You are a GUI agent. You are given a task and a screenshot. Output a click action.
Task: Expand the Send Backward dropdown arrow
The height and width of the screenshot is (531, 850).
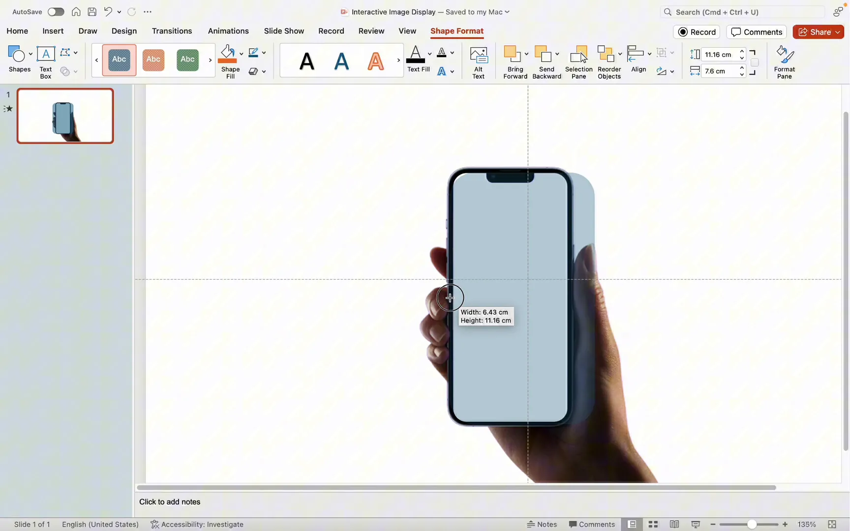[x=557, y=54]
